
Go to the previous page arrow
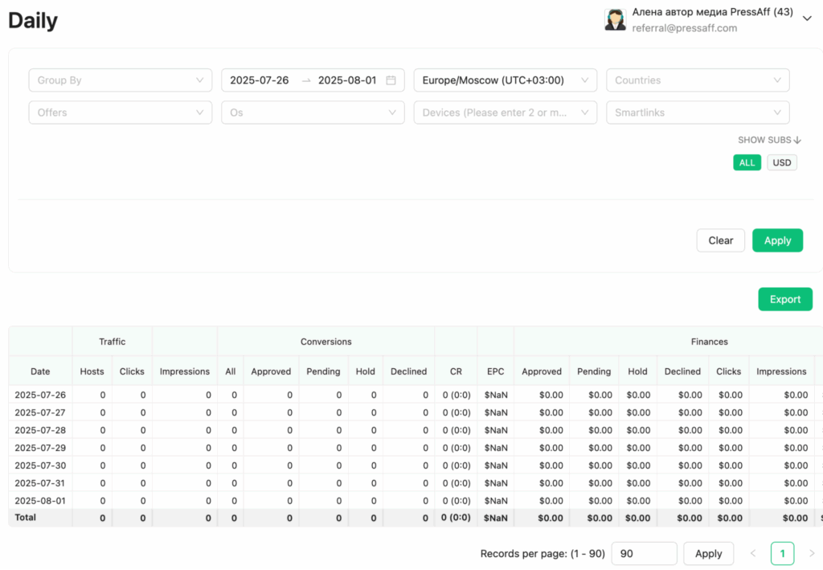tap(753, 553)
